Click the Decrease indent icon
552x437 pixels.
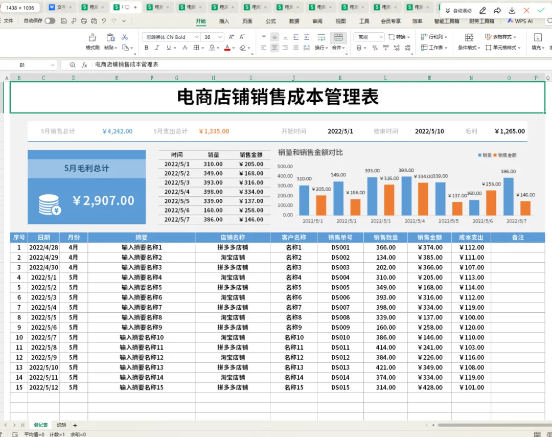click(296, 37)
